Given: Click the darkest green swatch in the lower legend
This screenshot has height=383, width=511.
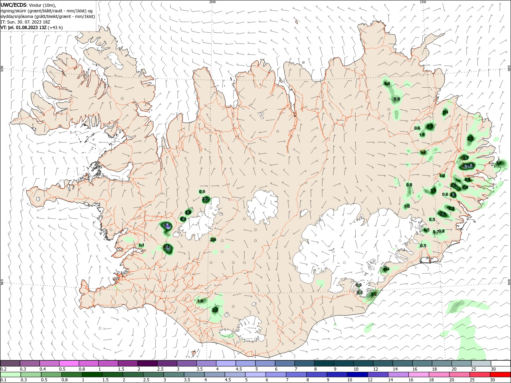Looking at the screenshot, I should [92, 374].
